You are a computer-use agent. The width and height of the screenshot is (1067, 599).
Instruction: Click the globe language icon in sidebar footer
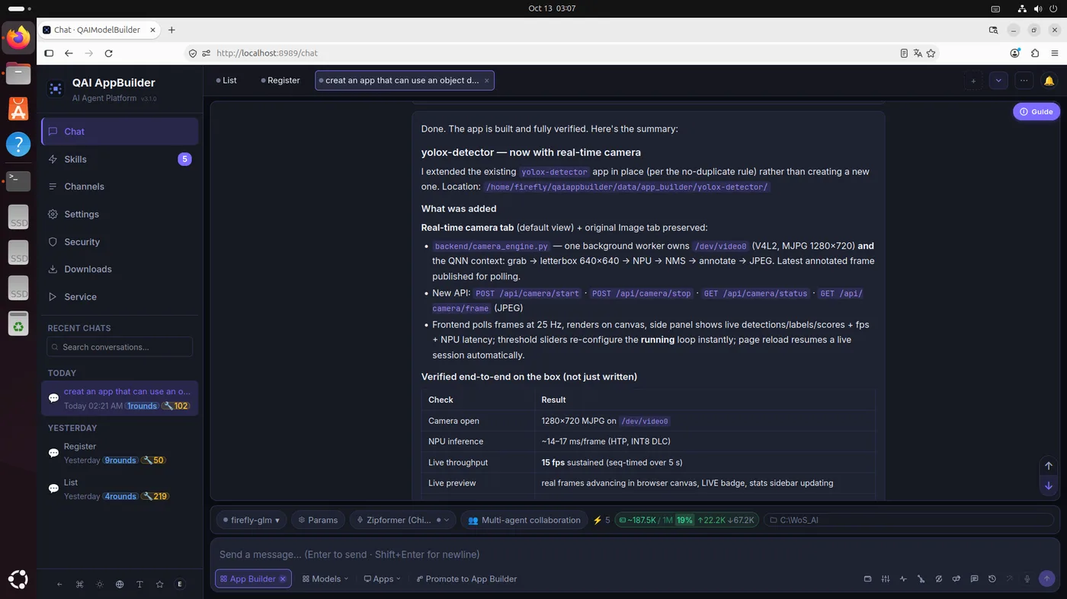[120, 585]
